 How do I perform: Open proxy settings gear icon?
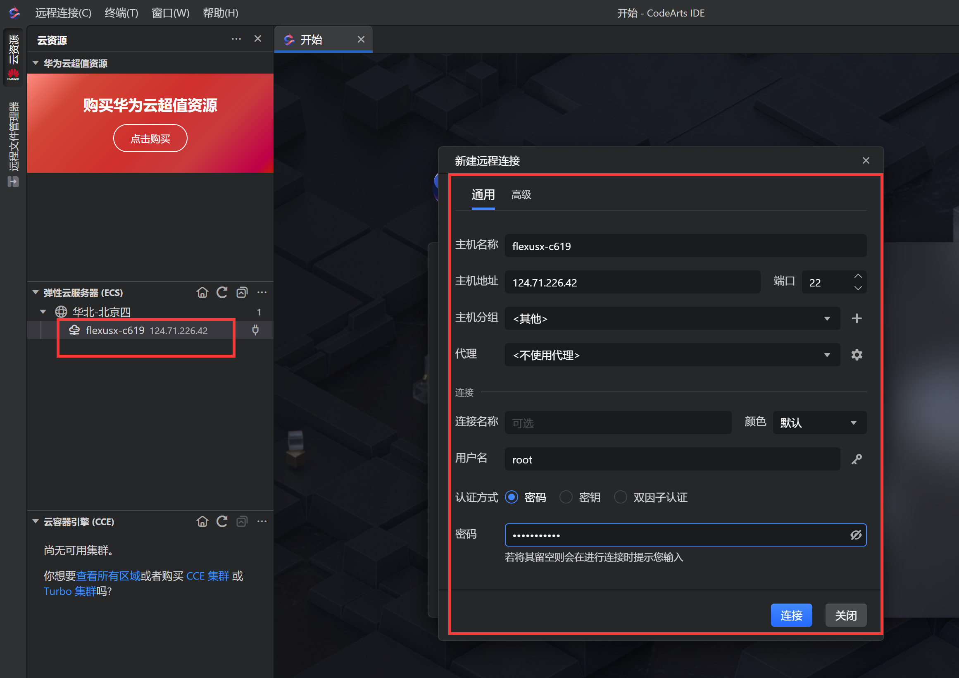pyautogui.click(x=857, y=355)
